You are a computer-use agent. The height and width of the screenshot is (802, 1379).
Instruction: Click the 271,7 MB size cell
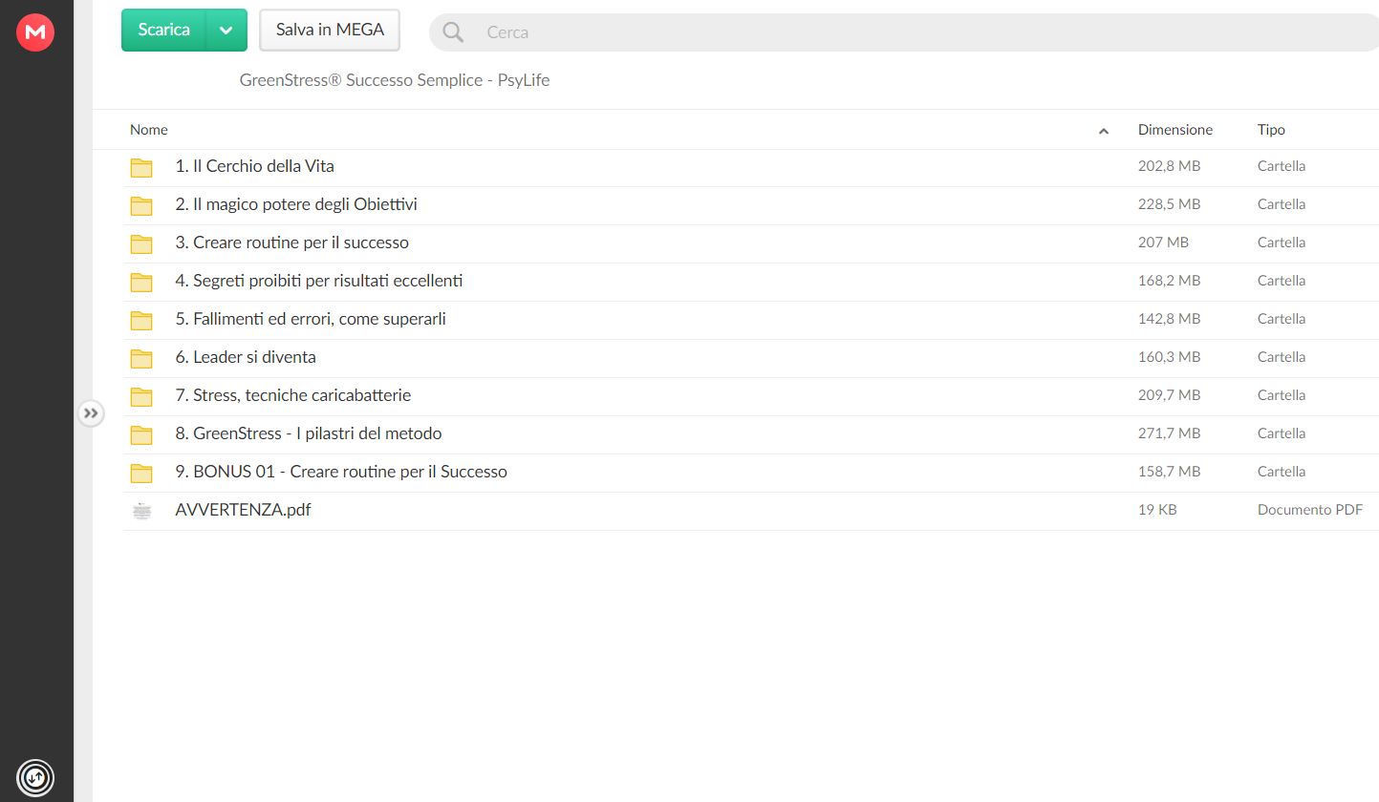click(x=1169, y=433)
